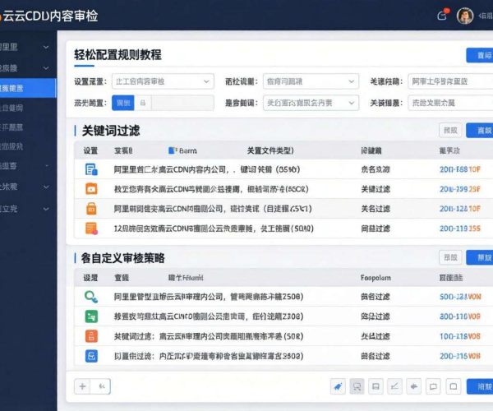Open the link 500-228 VON

(460, 297)
